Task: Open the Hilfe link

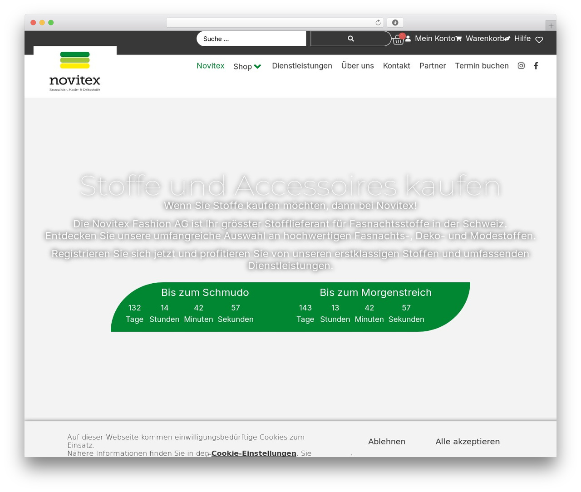Action: (518, 39)
